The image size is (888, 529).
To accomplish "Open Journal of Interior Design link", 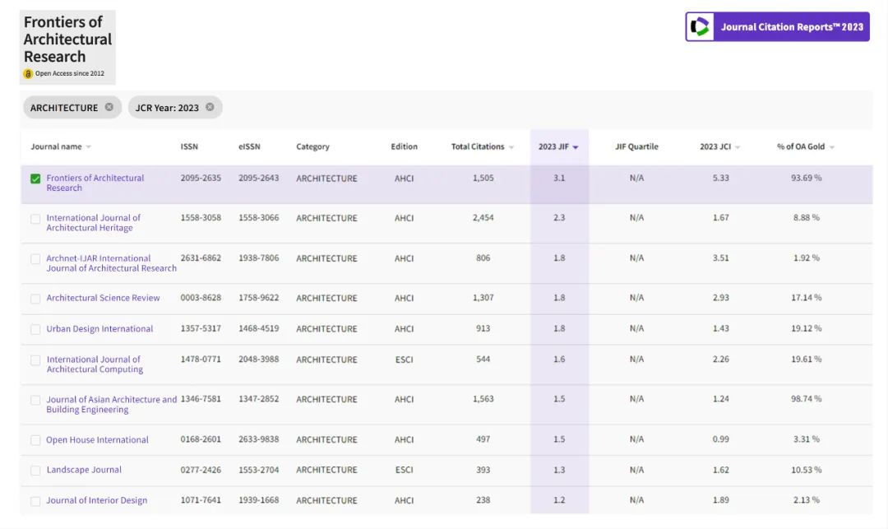I will (97, 500).
